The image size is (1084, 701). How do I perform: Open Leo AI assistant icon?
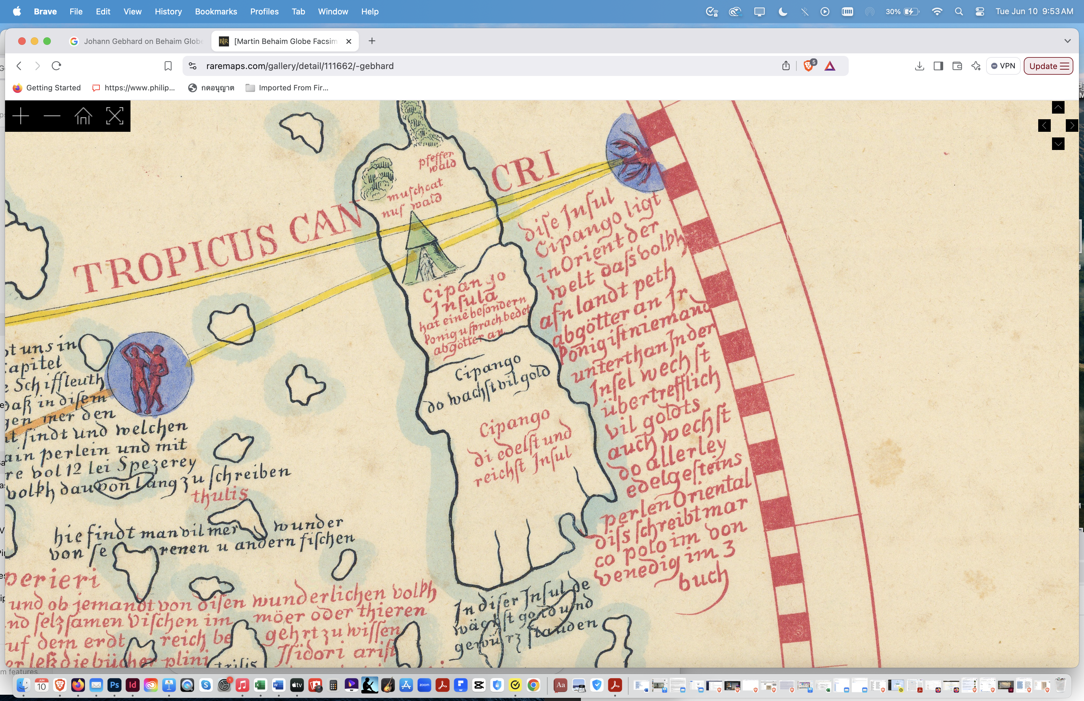pyautogui.click(x=976, y=66)
